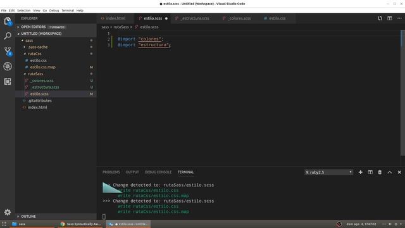Click the Open Changes icon in editor toolbar
The width and height of the screenshot is (405, 228).
380,18
